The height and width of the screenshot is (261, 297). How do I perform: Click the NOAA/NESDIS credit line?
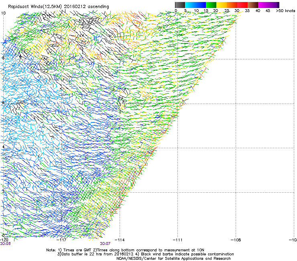pos(173,259)
